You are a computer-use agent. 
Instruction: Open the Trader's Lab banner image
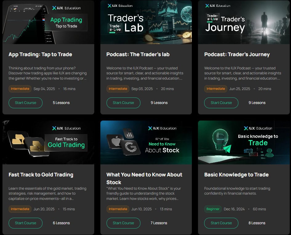(x=146, y=22)
